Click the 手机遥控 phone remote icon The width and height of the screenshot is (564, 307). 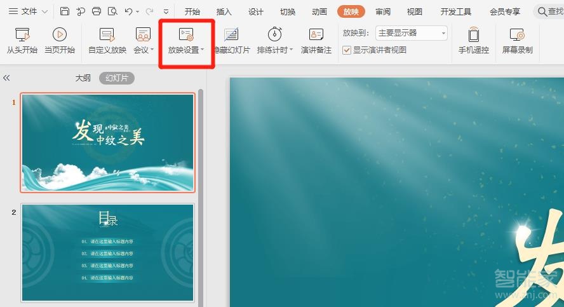click(473, 35)
